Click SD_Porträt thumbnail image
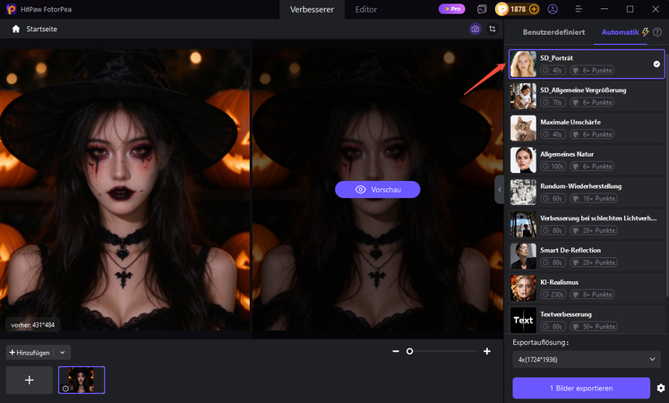The image size is (669, 403). tap(524, 64)
